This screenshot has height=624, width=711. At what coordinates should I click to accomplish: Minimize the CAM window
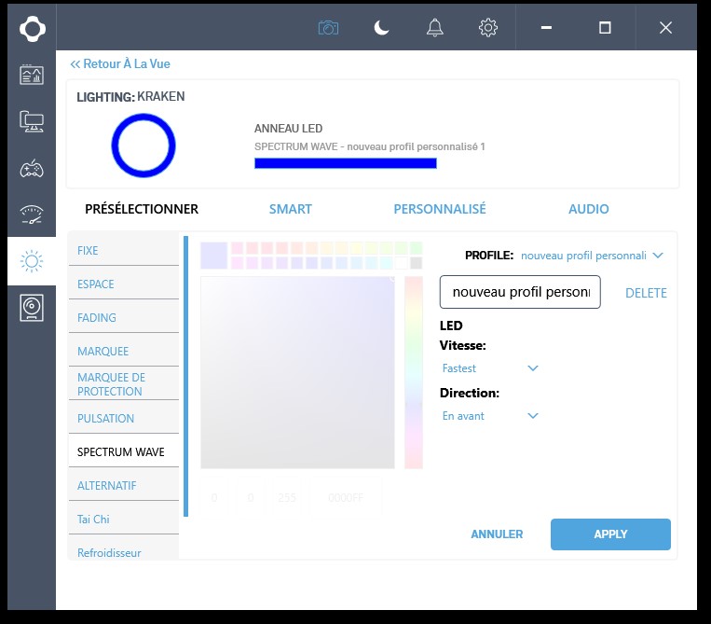click(x=546, y=28)
